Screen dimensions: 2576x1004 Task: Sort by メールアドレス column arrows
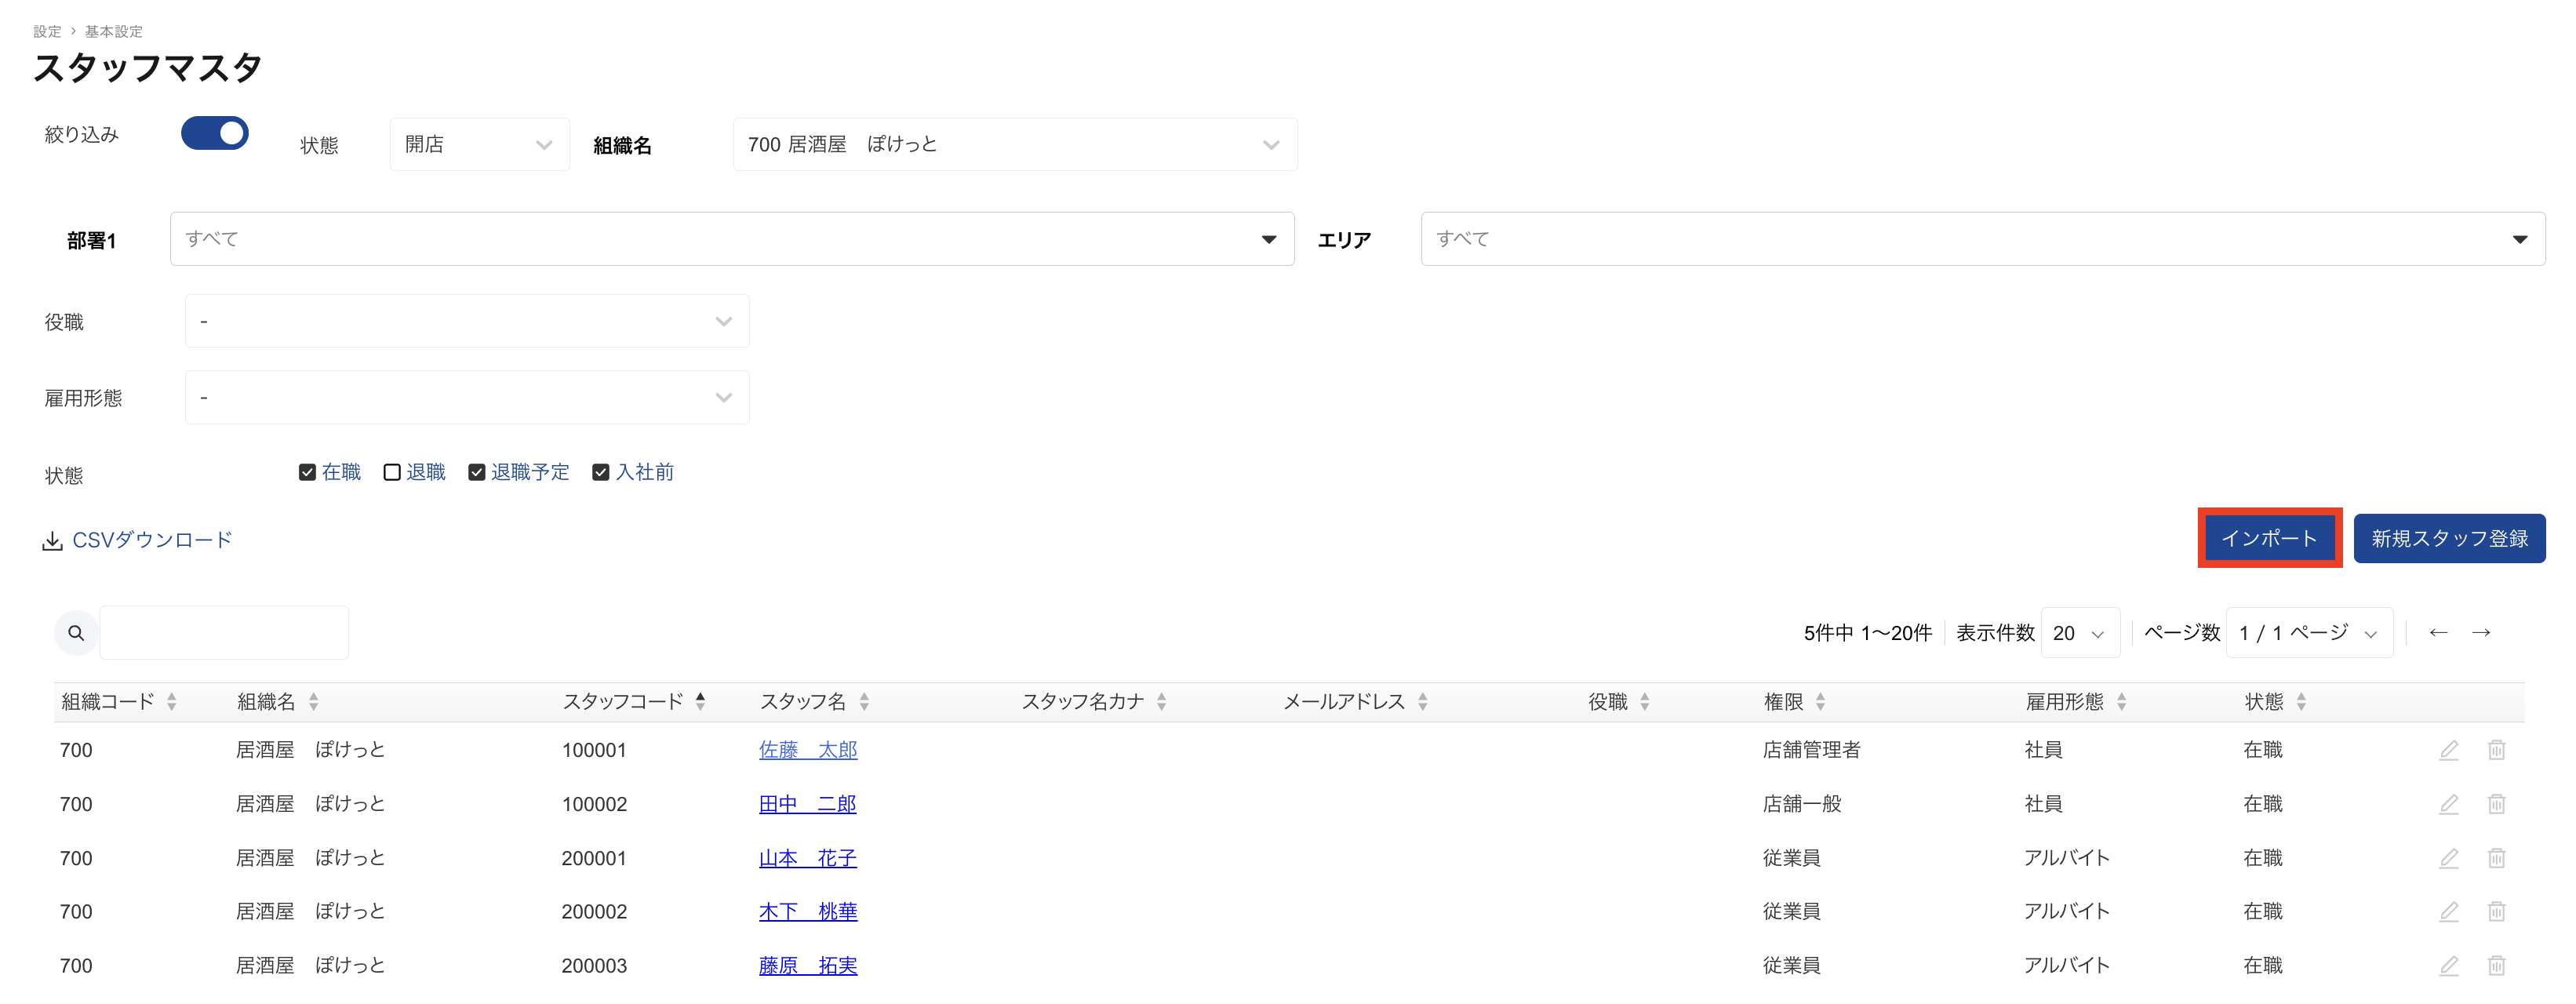[x=1422, y=702]
